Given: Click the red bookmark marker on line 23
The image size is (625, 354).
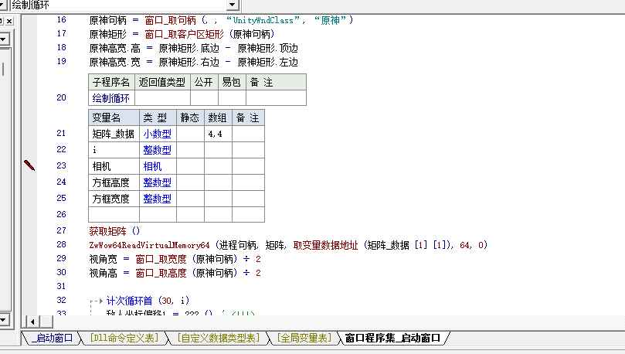Looking at the screenshot, I should coord(29,165).
